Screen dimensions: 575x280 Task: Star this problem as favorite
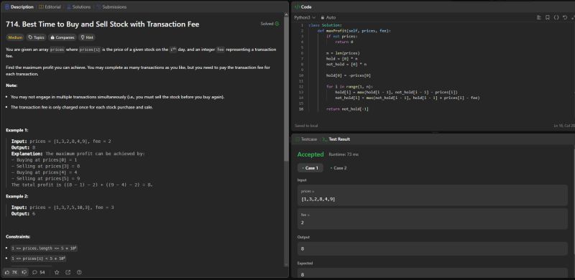(57, 272)
